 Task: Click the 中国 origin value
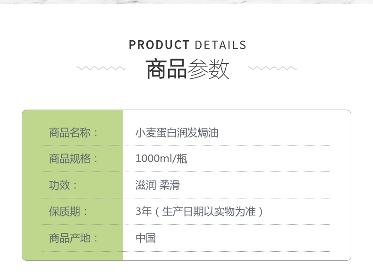146,238
